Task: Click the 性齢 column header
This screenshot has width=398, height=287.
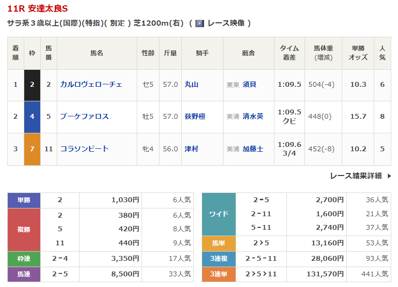Action: coord(148,53)
